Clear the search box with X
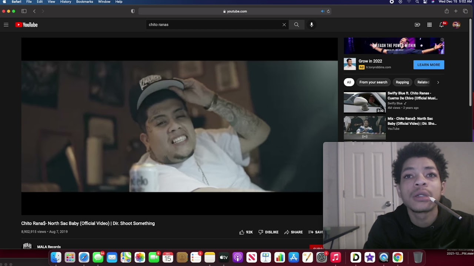The height and width of the screenshot is (266, 474). pyautogui.click(x=284, y=25)
